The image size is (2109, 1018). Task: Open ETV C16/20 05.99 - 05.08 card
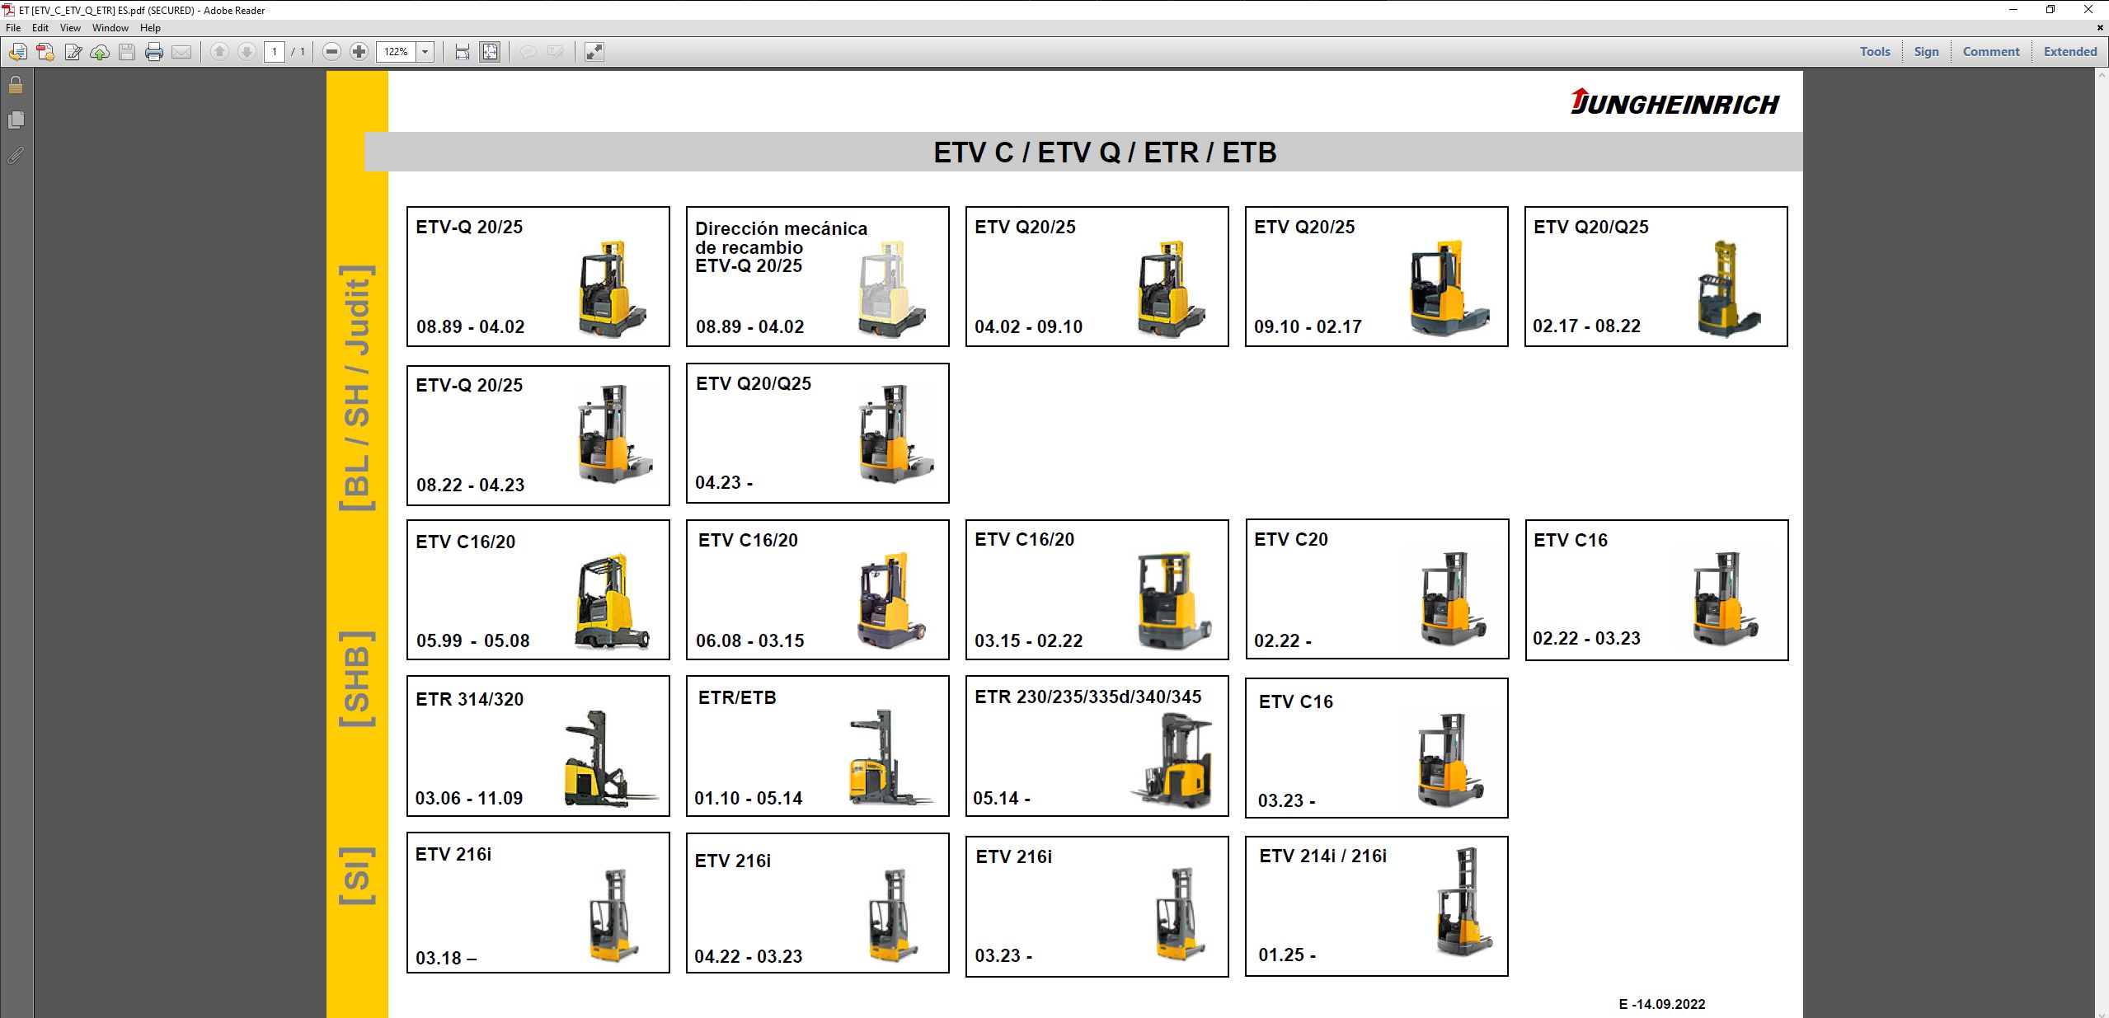coord(538,589)
